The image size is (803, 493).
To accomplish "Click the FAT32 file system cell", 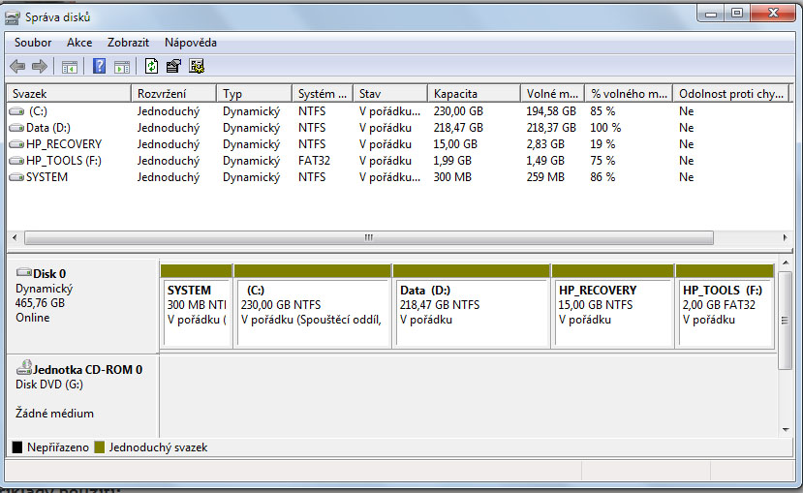I will tap(314, 161).
